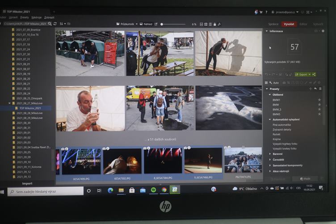Expand the Samostatné komponenty group
The height and width of the screenshot is (224, 336).
click(x=270, y=165)
